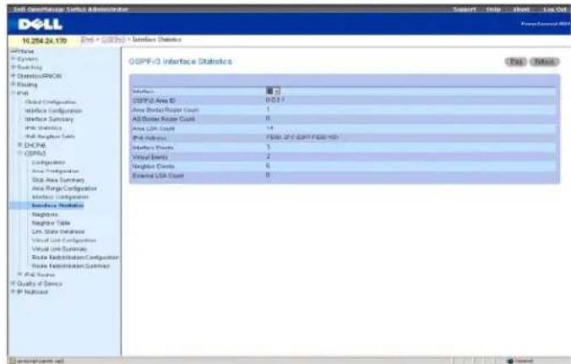This screenshot has height=364, width=571.
Task: Select the OSPFv3 tree label
Action: [x=35, y=153]
